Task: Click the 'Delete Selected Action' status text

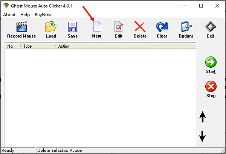Action: pyautogui.click(x=60, y=150)
